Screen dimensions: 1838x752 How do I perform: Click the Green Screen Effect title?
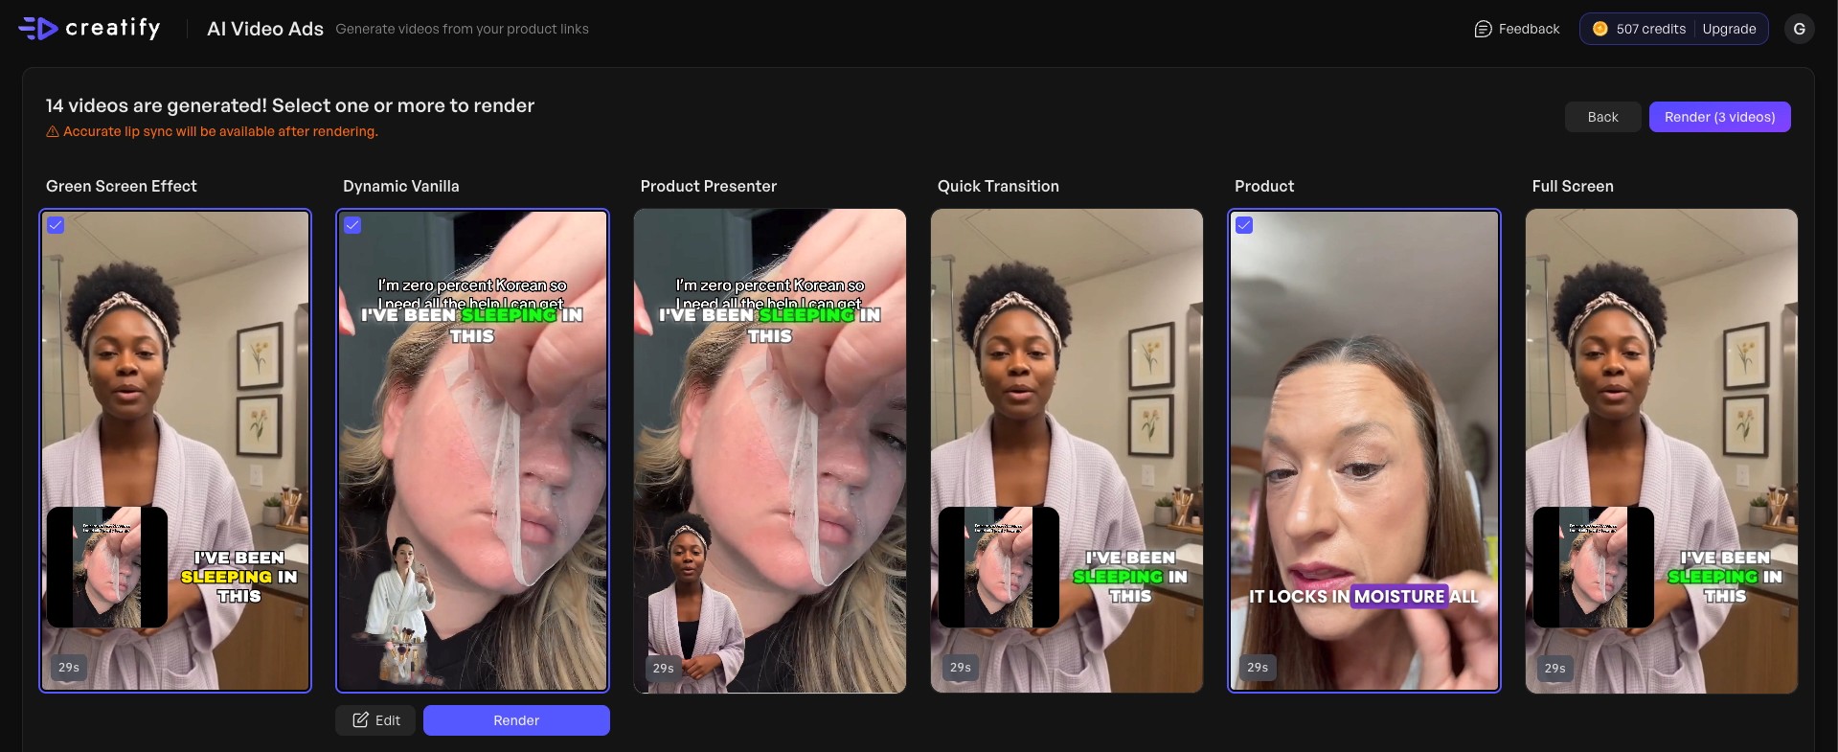pos(122,186)
